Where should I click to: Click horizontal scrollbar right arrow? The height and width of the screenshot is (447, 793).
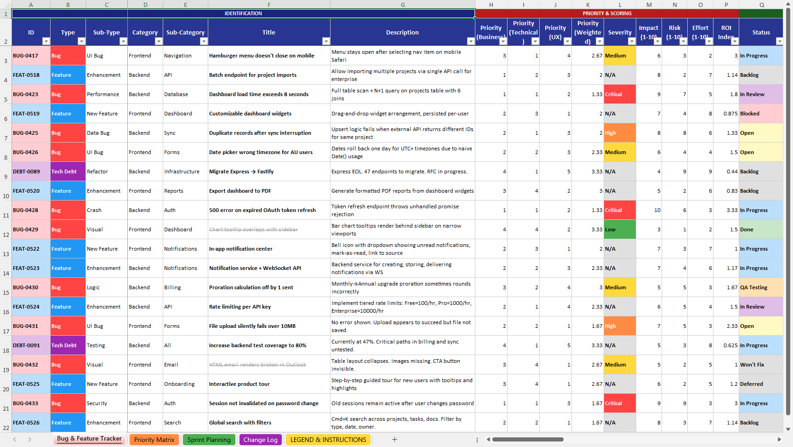coord(779,440)
